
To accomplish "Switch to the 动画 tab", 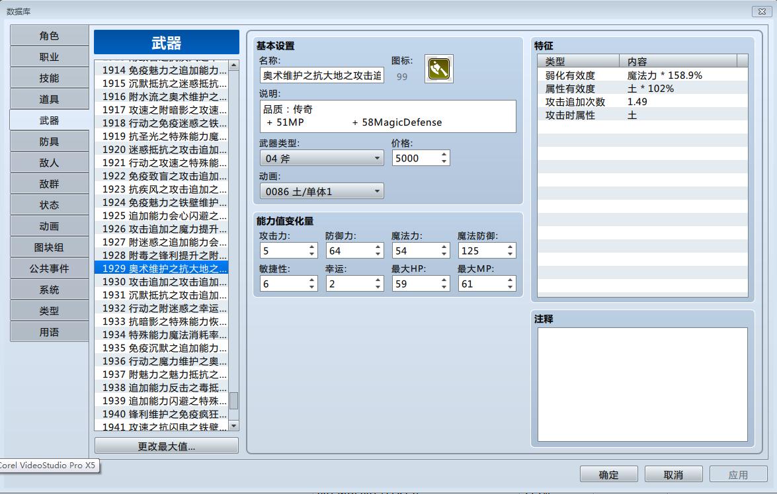I will click(x=49, y=226).
